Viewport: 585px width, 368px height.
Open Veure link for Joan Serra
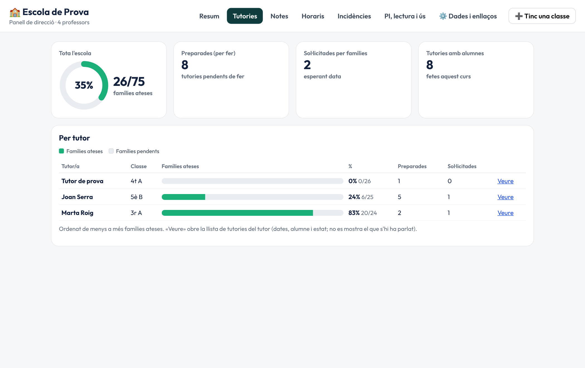[x=505, y=197]
